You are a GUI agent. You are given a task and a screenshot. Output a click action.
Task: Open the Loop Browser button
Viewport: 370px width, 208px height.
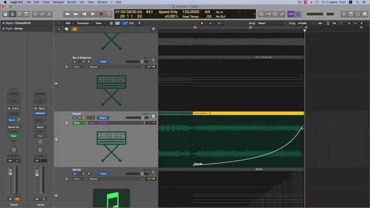(x=358, y=14)
